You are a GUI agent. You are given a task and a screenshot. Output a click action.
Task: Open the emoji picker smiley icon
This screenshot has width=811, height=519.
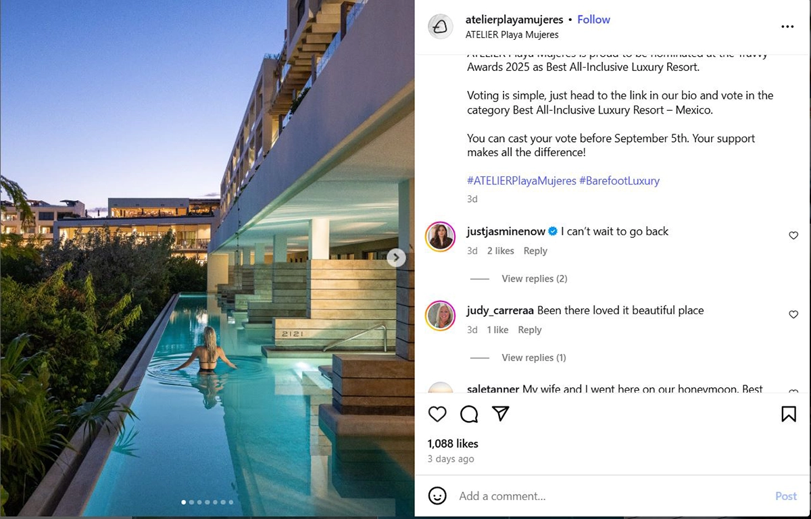tap(437, 495)
